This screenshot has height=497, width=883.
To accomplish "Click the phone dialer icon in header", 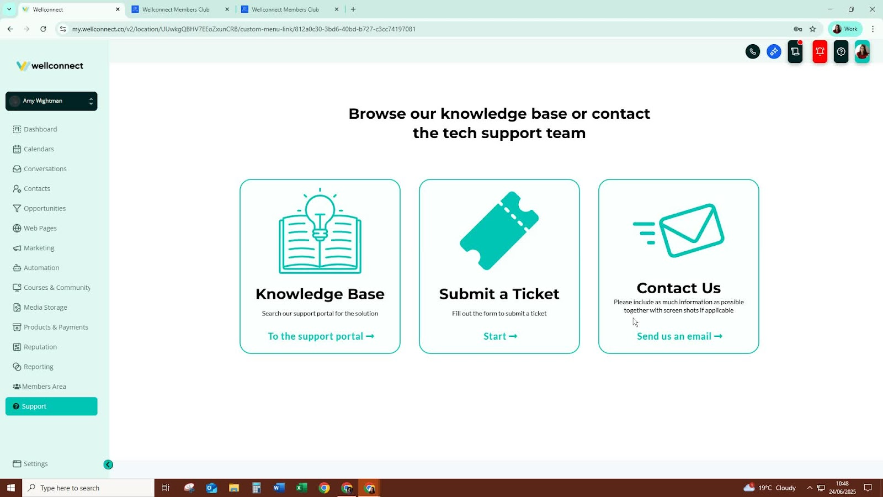I will click(753, 52).
